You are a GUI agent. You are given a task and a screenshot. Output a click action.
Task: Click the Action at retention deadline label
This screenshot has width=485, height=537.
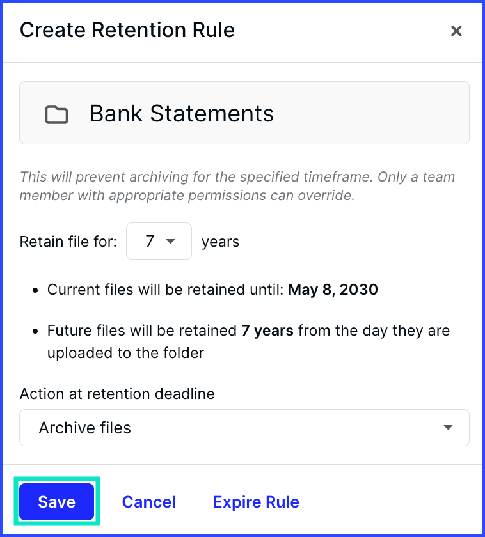tap(117, 394)
